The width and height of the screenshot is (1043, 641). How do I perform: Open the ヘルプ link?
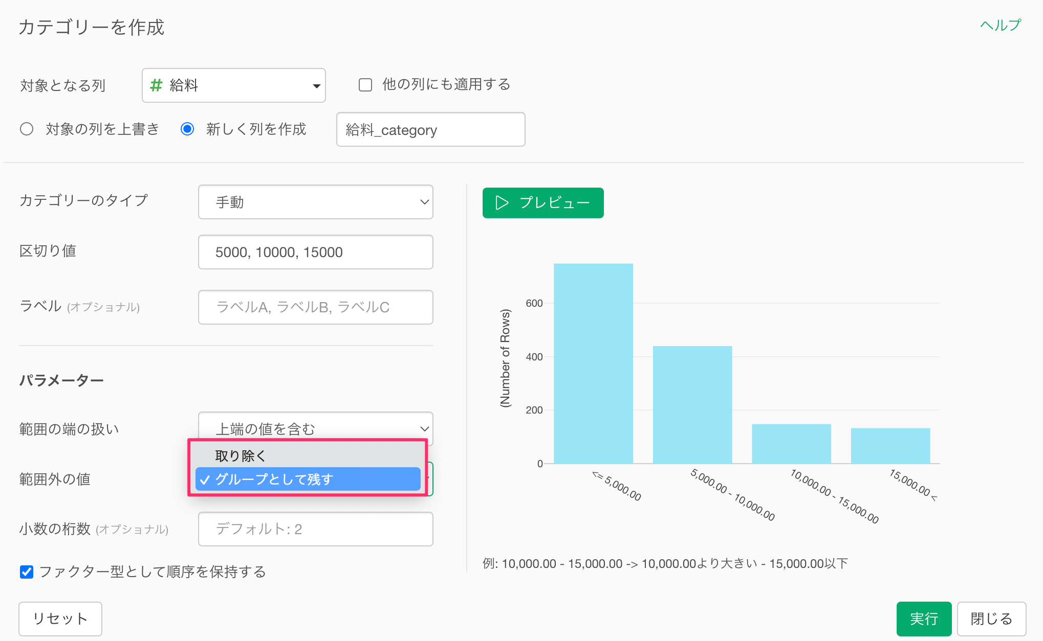tap(1000, 25)
